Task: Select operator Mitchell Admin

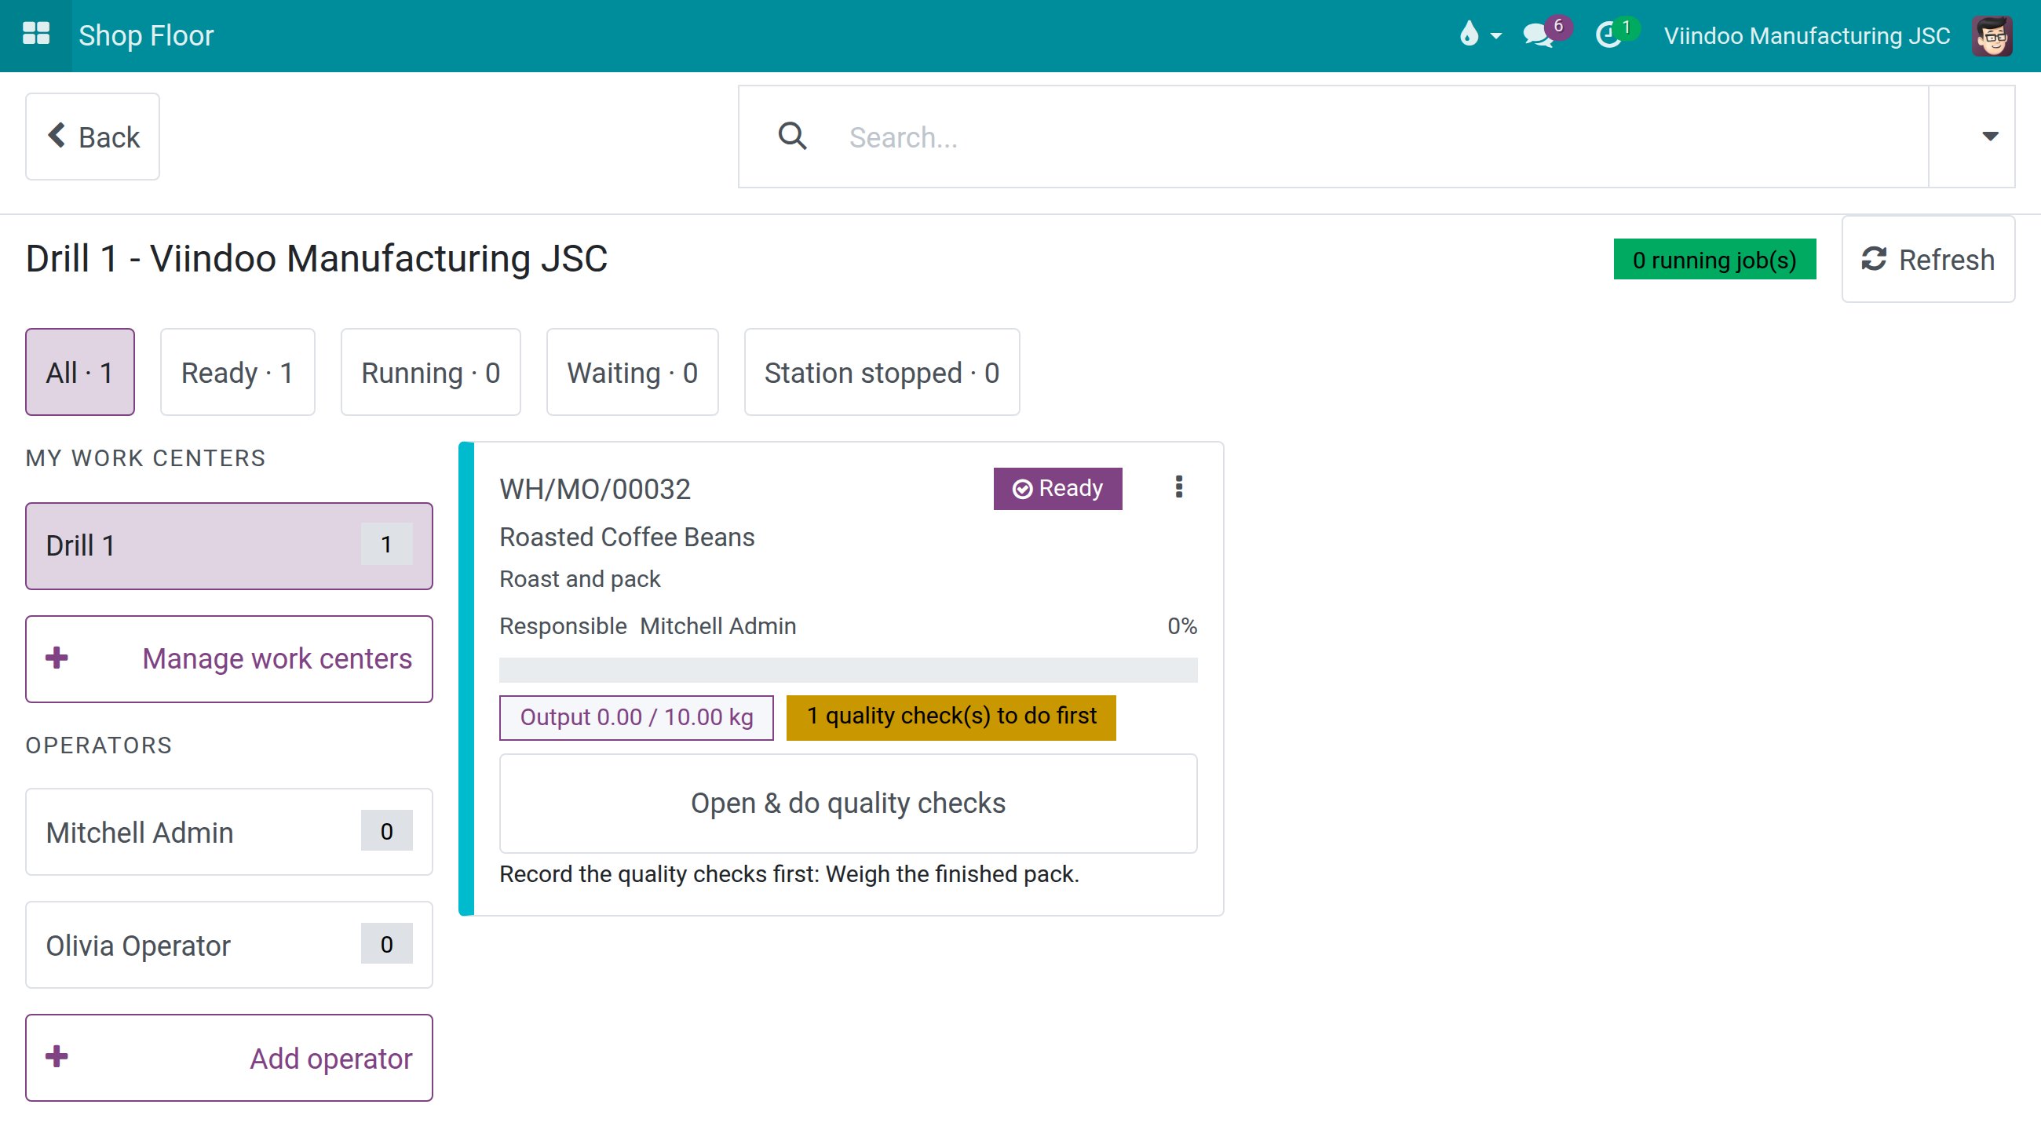Action: point(229,832)
